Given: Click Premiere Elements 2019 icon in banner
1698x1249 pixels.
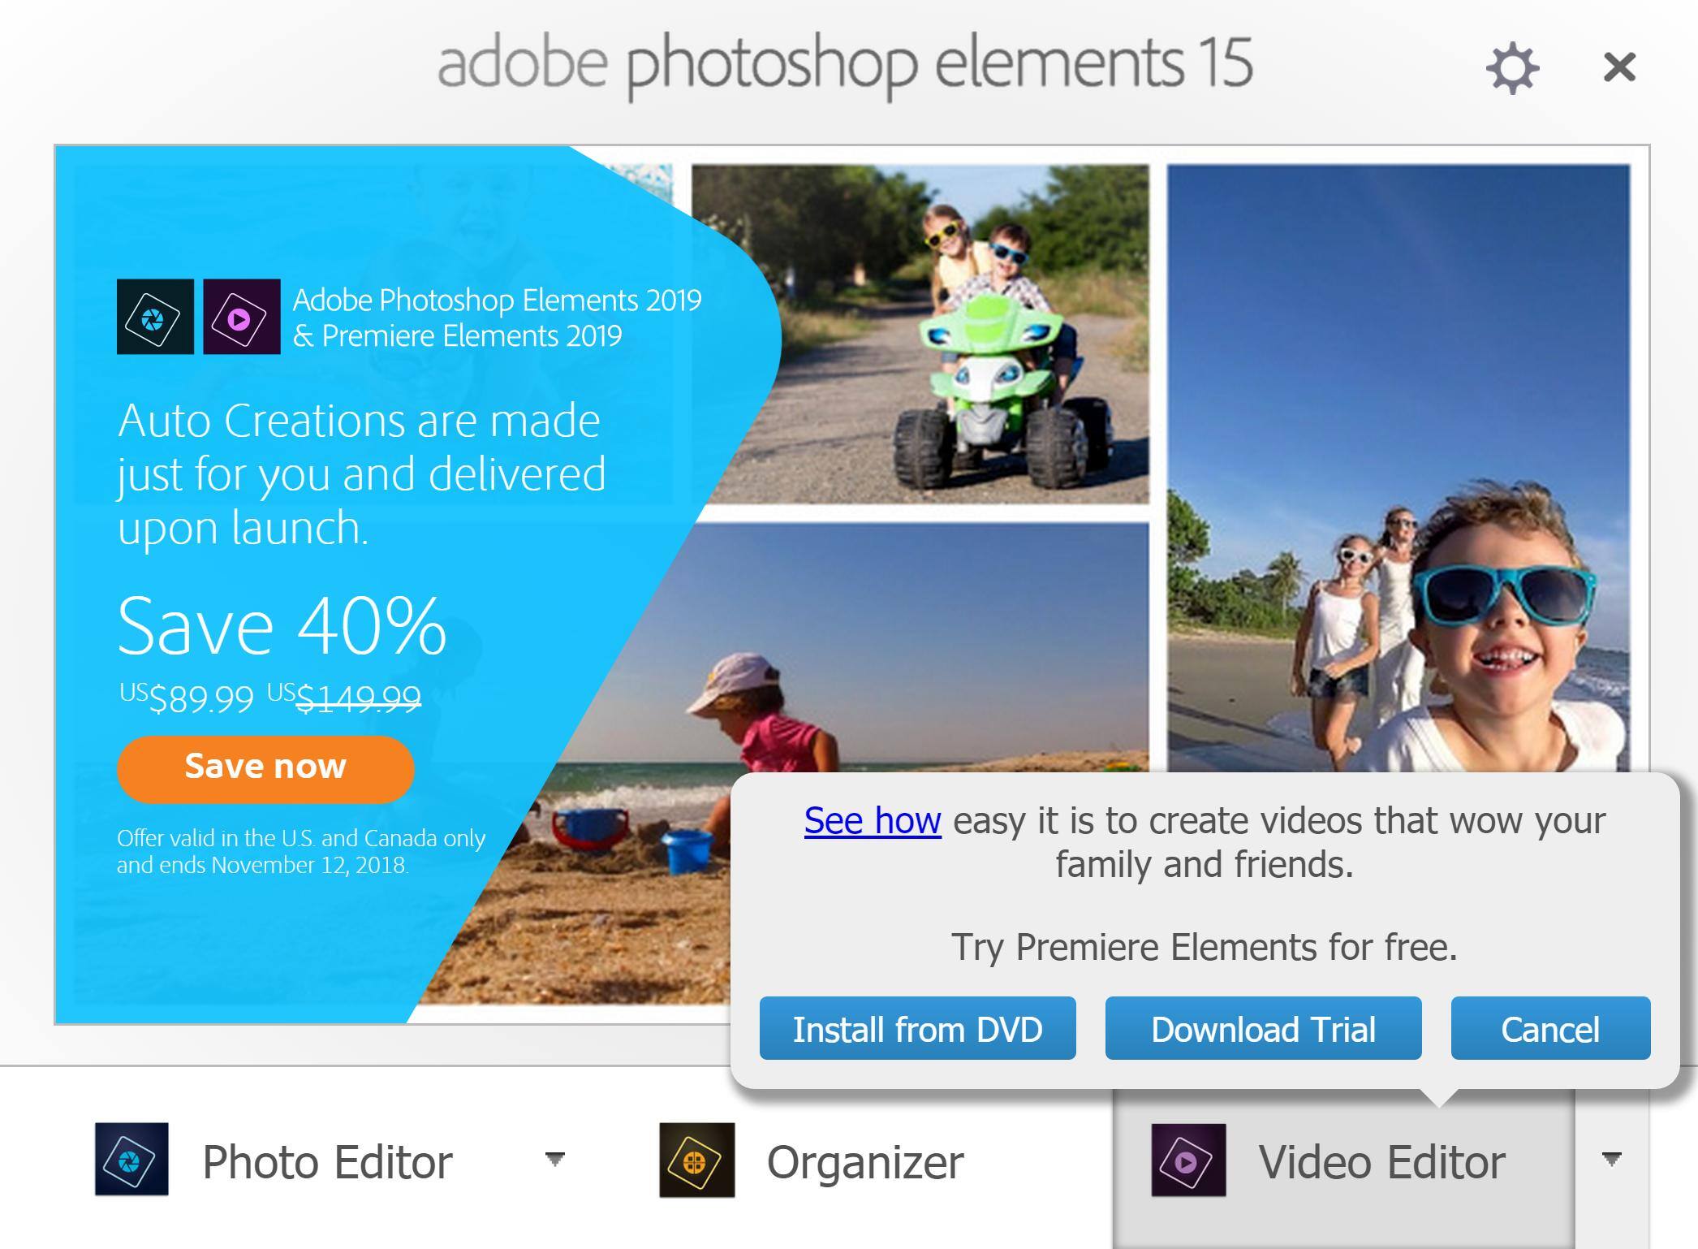Looking at the screenshot, I should point(241,317).
